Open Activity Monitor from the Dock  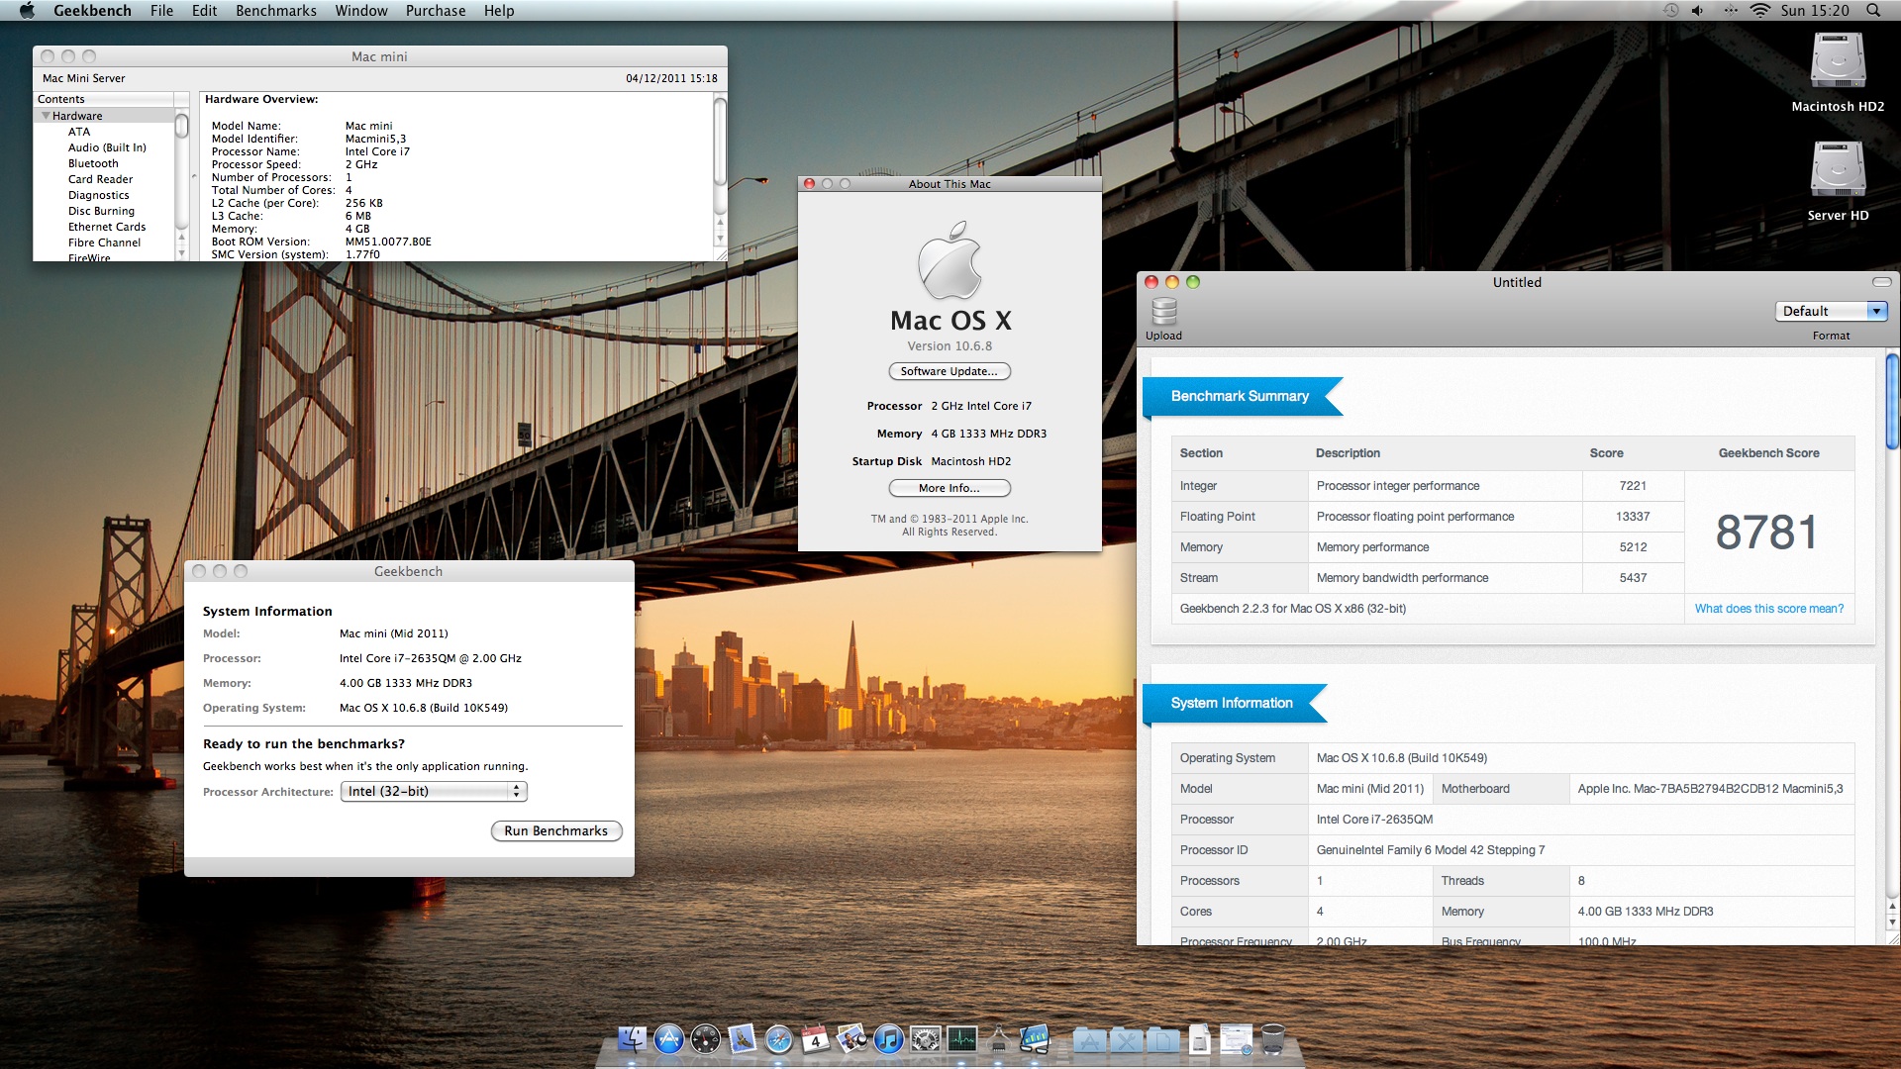click(961, 1039)
